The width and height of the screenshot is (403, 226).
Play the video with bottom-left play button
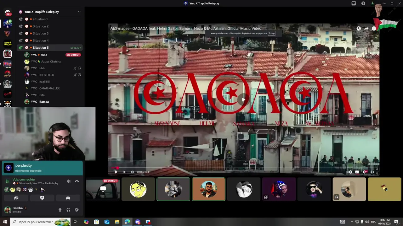116,172
